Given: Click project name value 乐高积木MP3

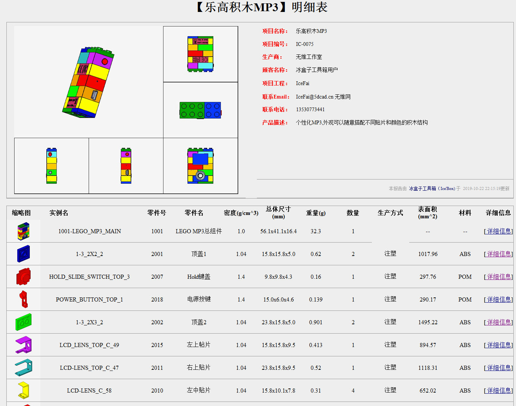Looking at the screenshot, I should (x=311, y=31).
